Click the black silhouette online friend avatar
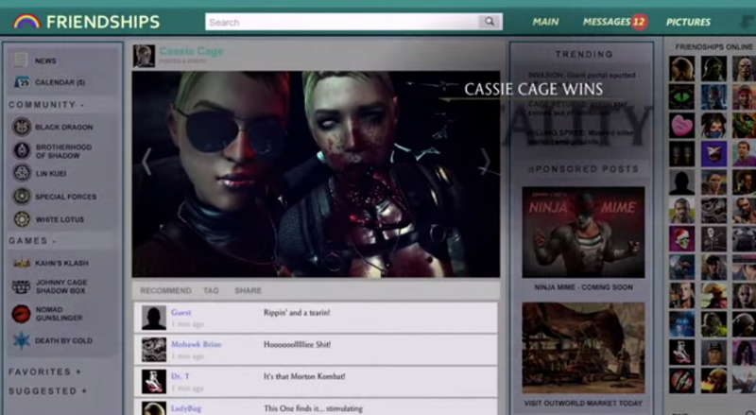 [x=681, y=182]
